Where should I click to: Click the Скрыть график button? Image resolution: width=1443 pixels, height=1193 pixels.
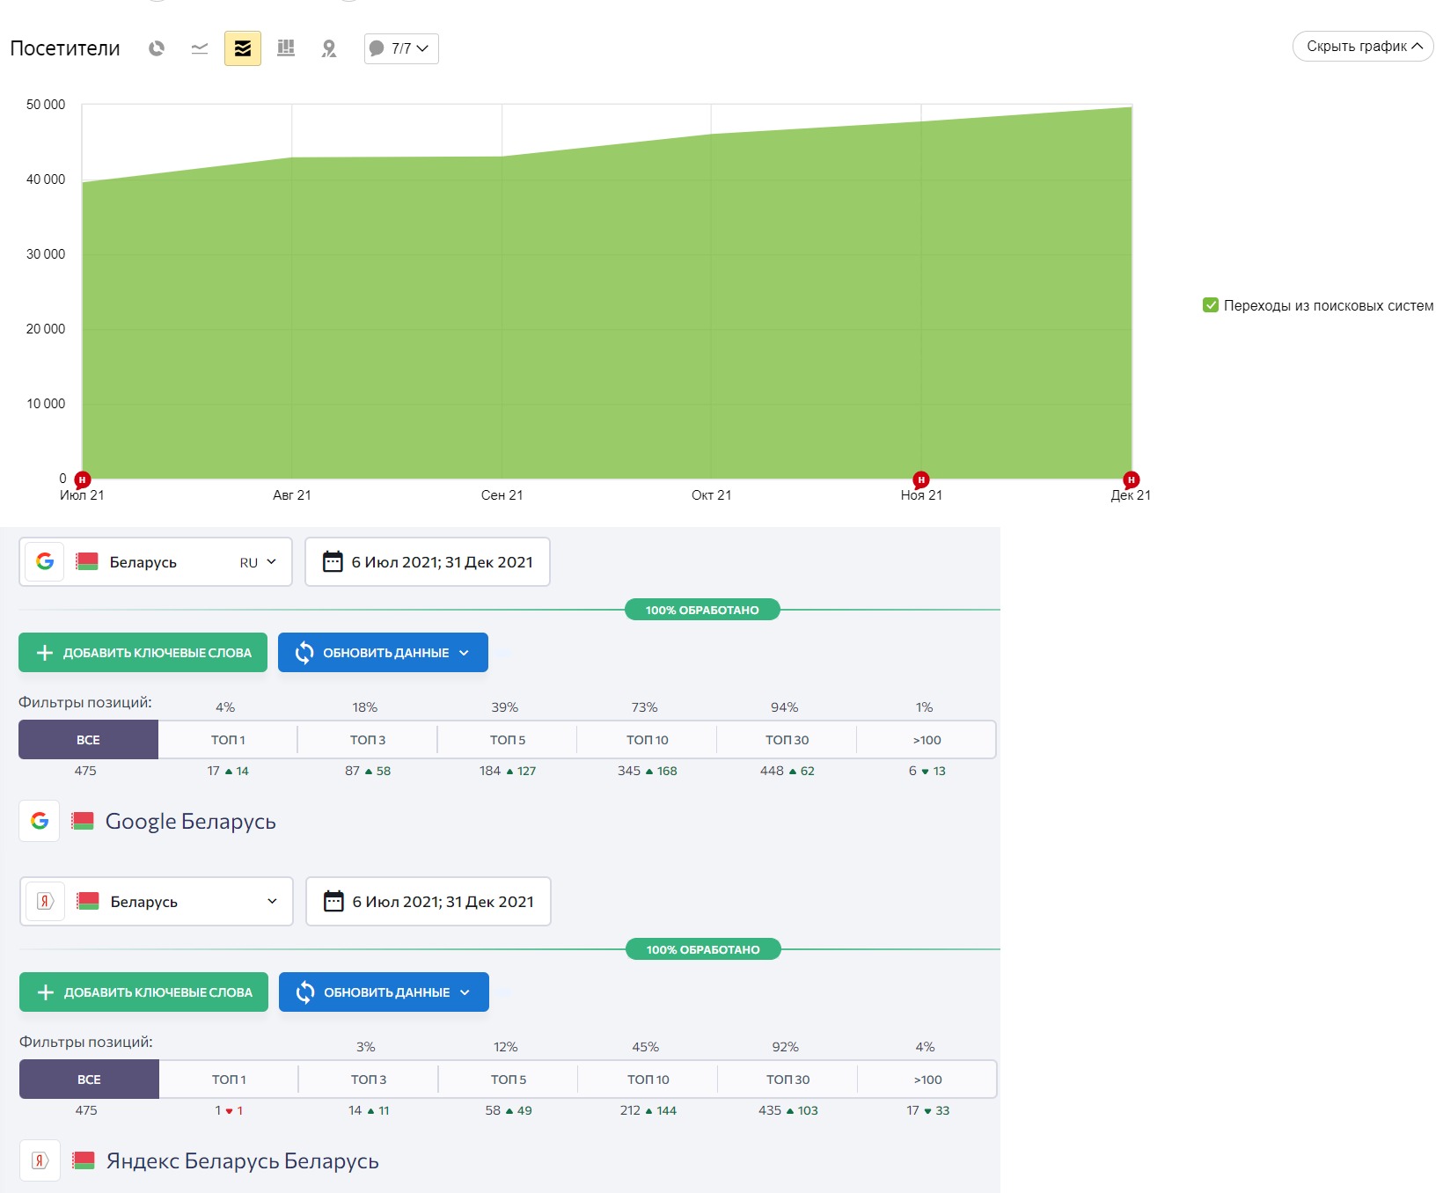tap(1363, 47)
